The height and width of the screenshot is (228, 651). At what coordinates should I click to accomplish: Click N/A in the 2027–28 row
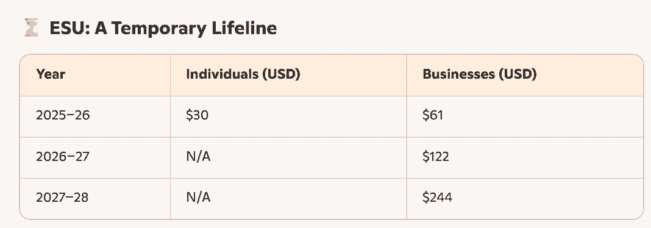pos(198,198)
